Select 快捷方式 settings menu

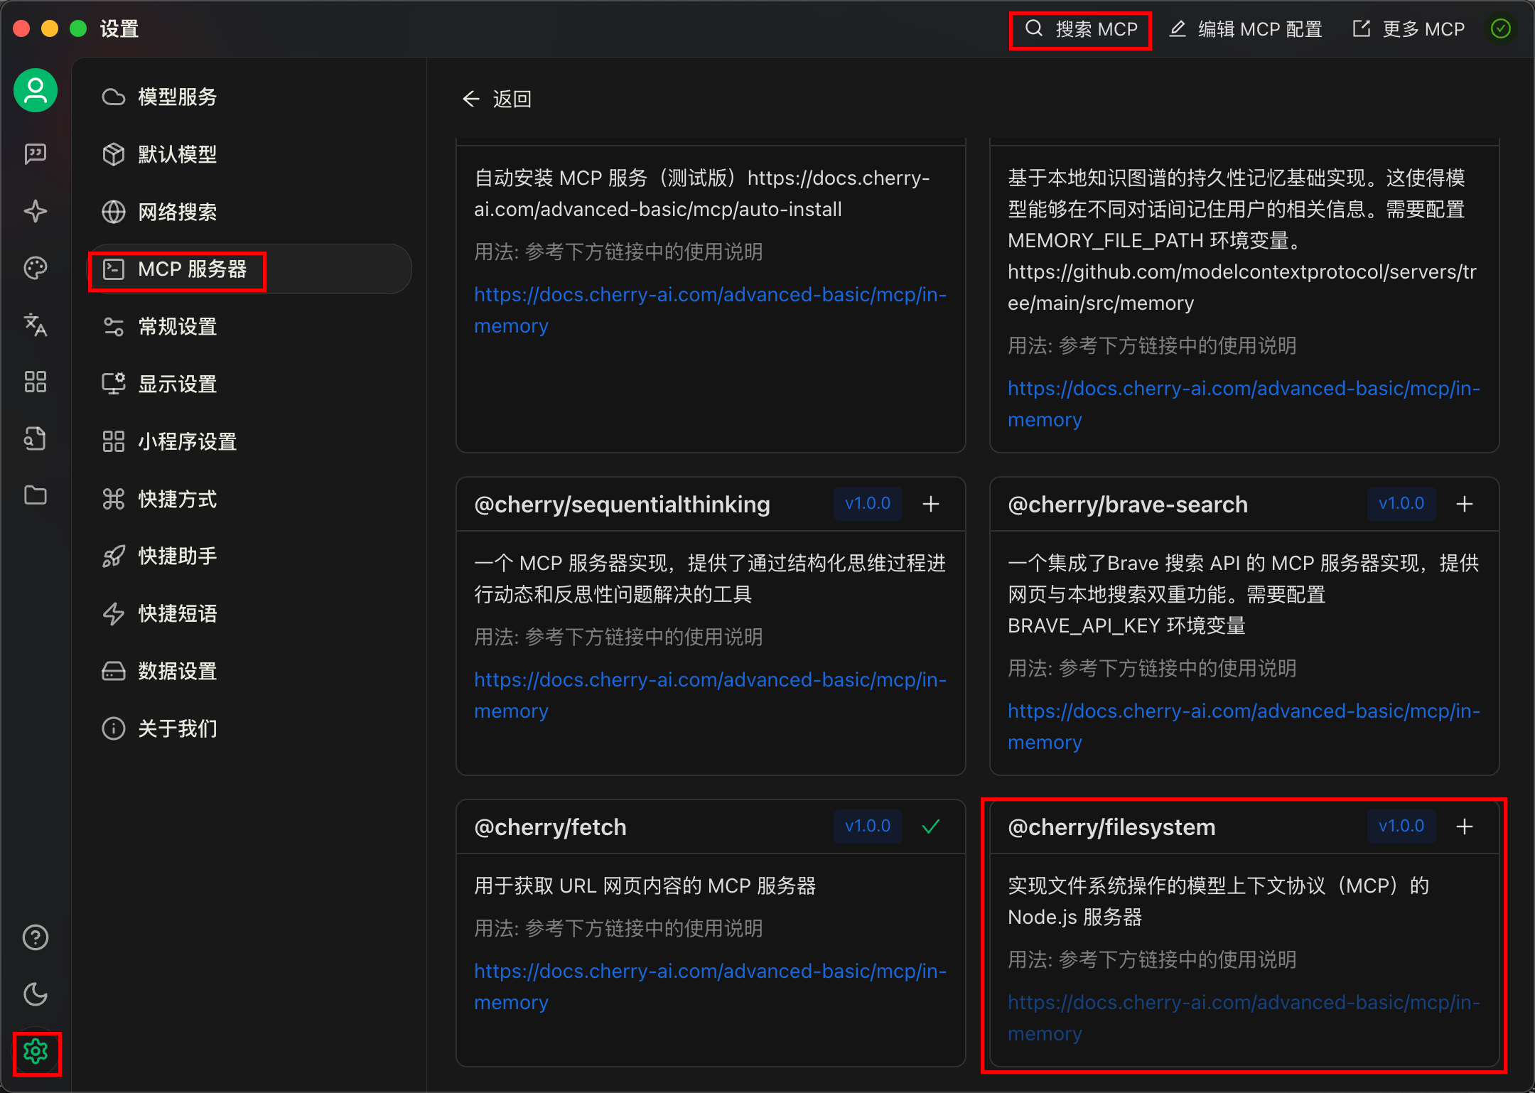click(250, 499)
